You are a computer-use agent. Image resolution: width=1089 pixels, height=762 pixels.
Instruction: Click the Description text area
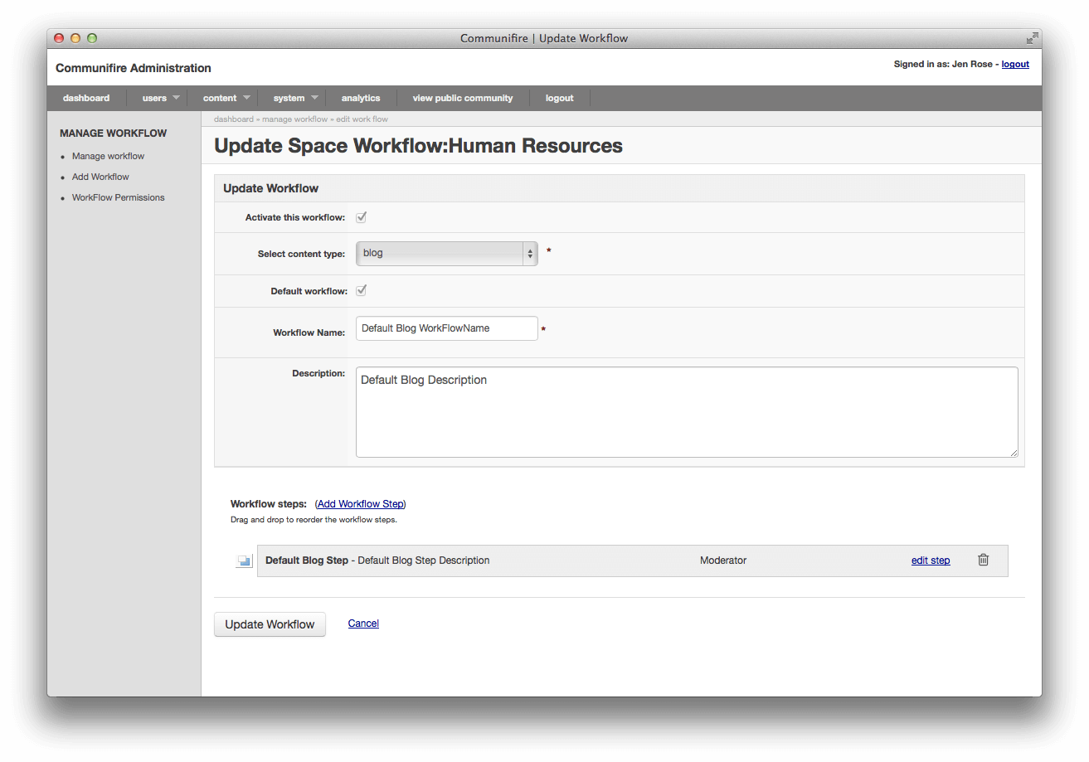coord(687,411)
